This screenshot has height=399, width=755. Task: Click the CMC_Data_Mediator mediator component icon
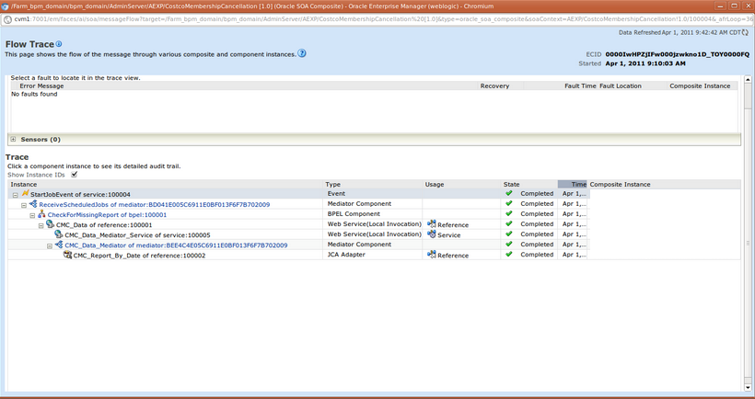tap(59, 245)
